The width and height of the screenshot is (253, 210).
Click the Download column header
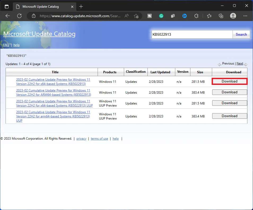(233, 72)
